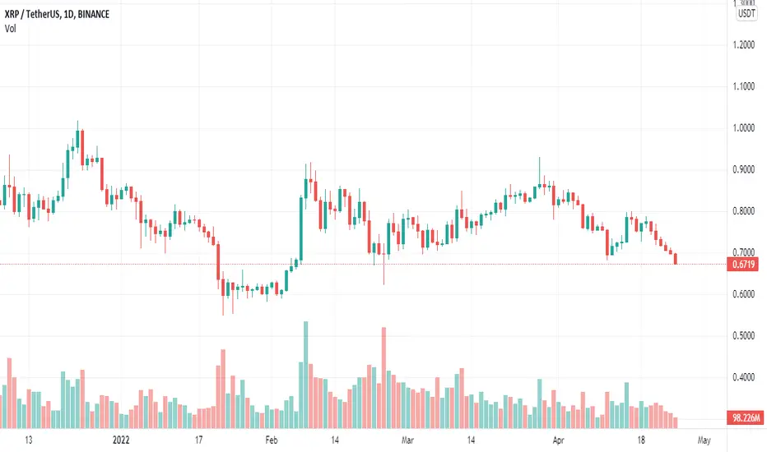767x452 pixels.
Task: Select the Vol indicator label
Action: (10, 28)
